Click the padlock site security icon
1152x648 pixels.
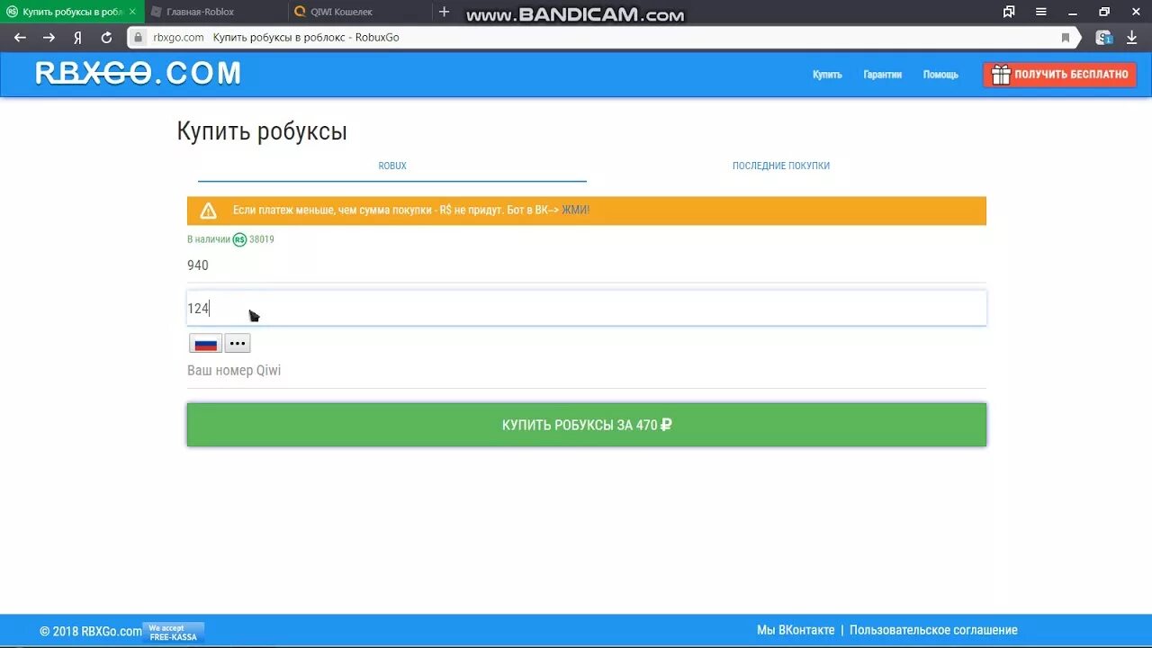pyautogui.click(x=138, y=38)
